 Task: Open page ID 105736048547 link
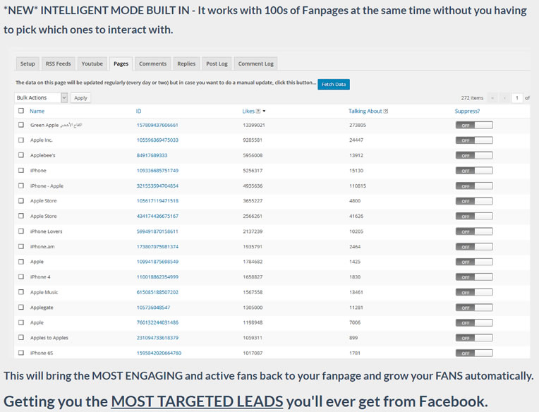click(x=153, y=308)
